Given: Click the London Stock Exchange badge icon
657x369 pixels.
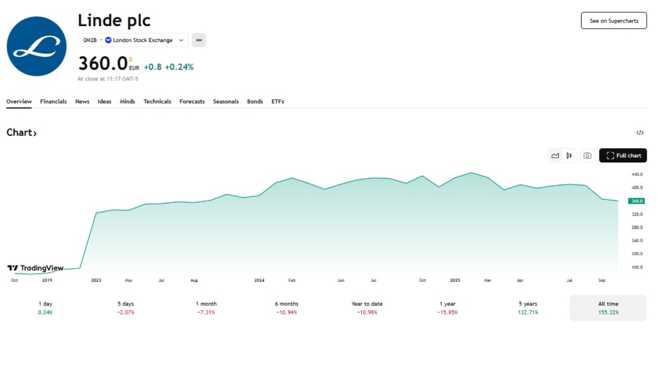Looking at the screenshot, I should pos(108,40).
